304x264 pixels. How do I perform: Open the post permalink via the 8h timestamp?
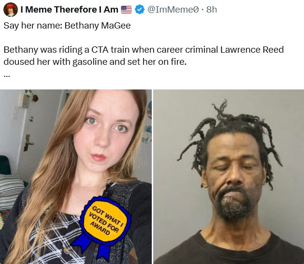point(212,10)
